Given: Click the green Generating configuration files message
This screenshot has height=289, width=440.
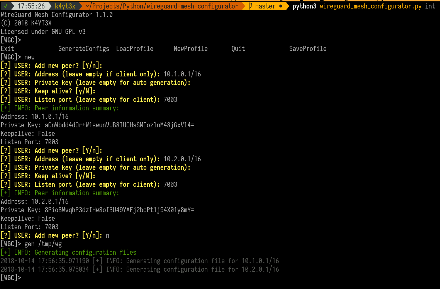Looking at the screenshot, I should (86, 252).
